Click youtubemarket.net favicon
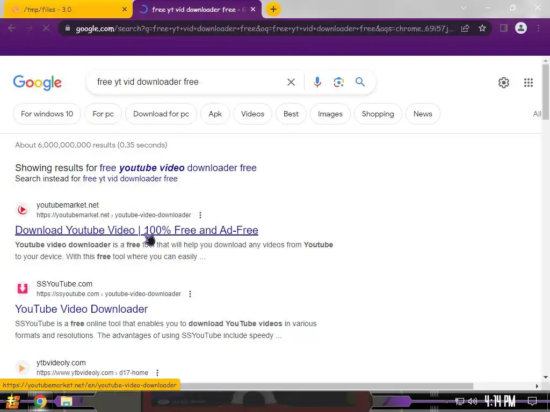The height and width of the screenshot is (412, 550). pyautogui.click(x=23, y=210)
